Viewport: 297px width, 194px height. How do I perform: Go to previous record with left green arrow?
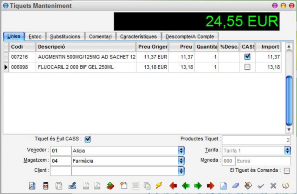(x=186, y=186)
